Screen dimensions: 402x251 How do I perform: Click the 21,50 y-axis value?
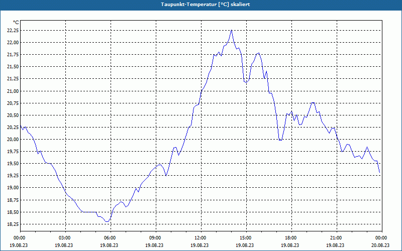13,67
